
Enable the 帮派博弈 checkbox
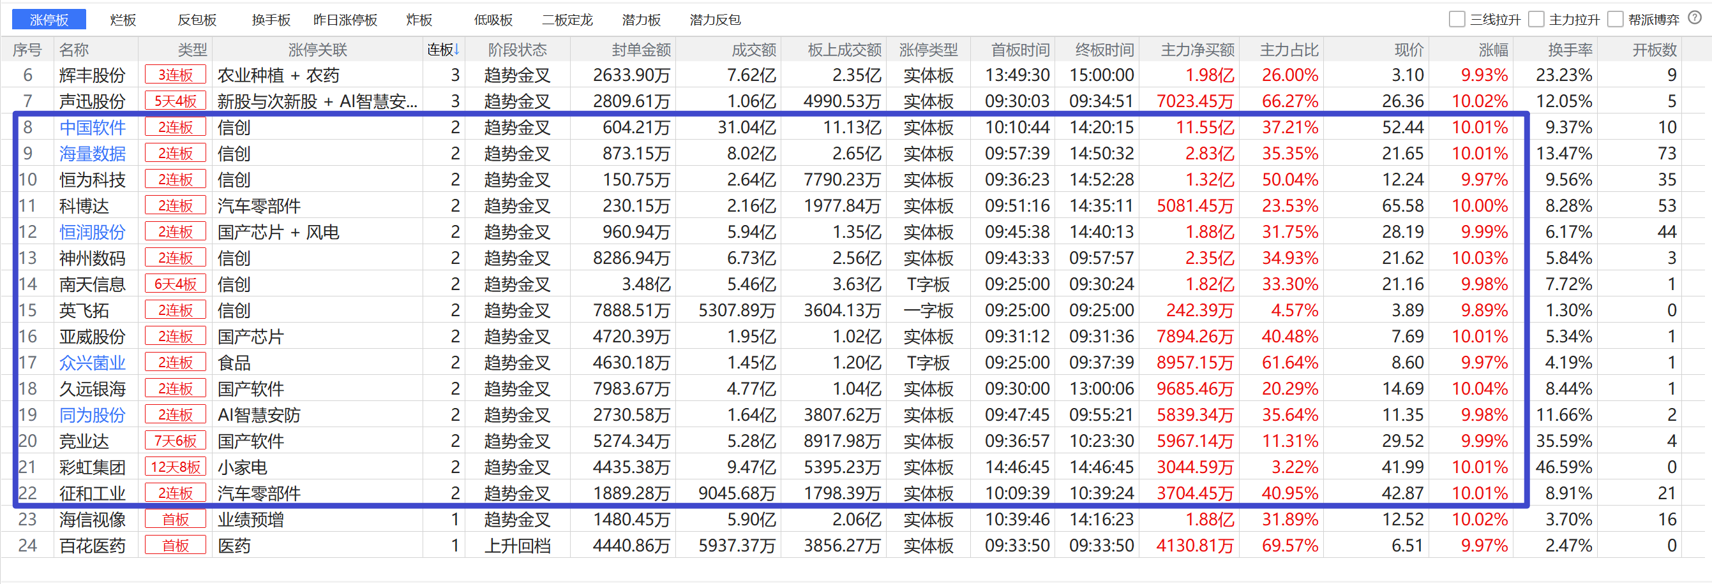[x=1615, y=18]
